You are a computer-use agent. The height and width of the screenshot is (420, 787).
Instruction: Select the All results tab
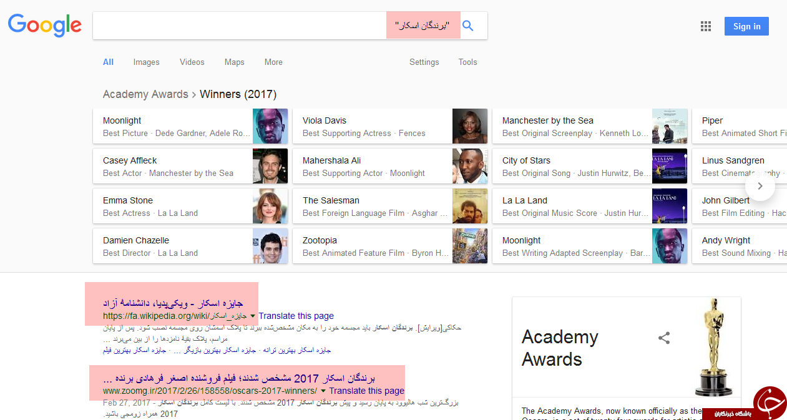(109, 62)
